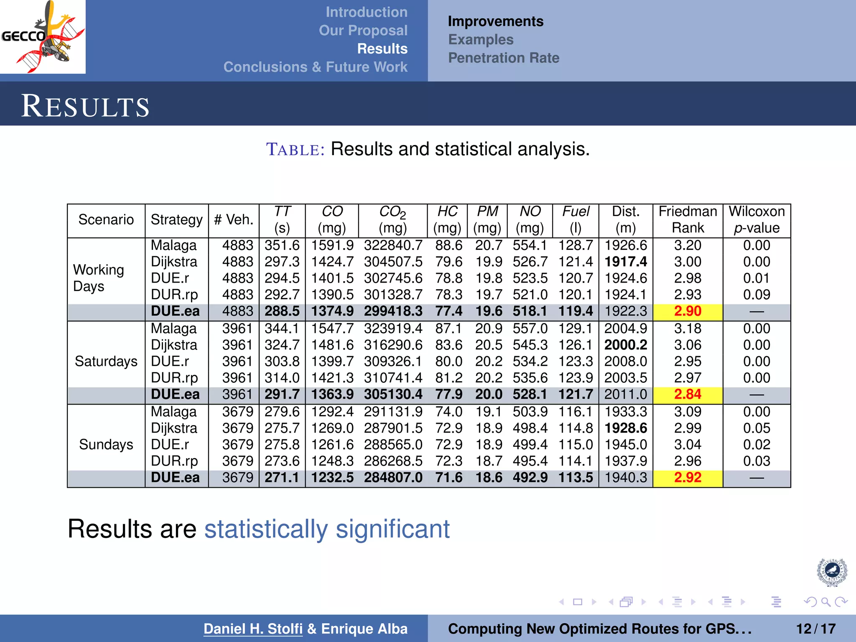This screenshot has height=642, width=856.
Task: Click the previous frame arrow
Action: 611,602
